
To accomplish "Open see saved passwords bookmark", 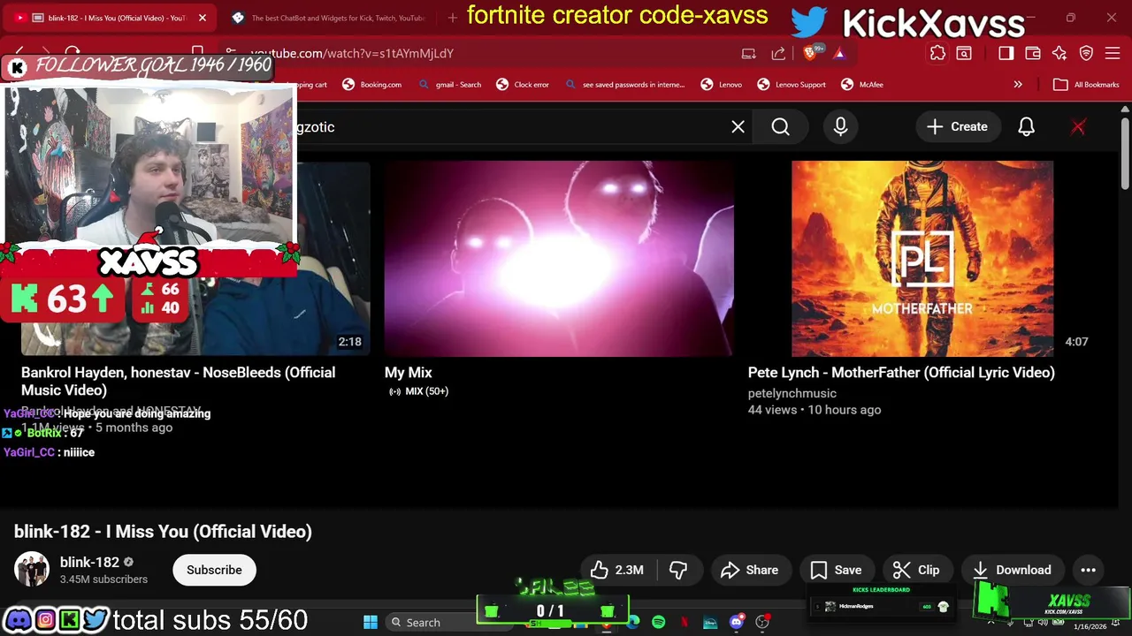I will click(x=624, y=84).
